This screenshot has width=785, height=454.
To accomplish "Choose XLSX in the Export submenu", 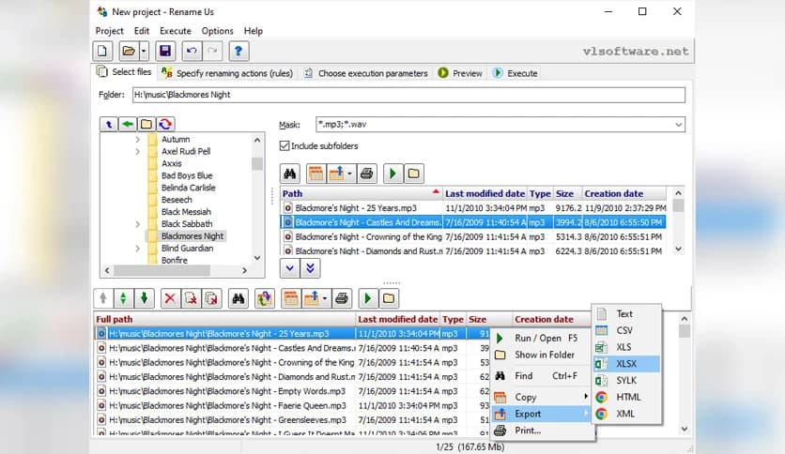I will [625, 364].
